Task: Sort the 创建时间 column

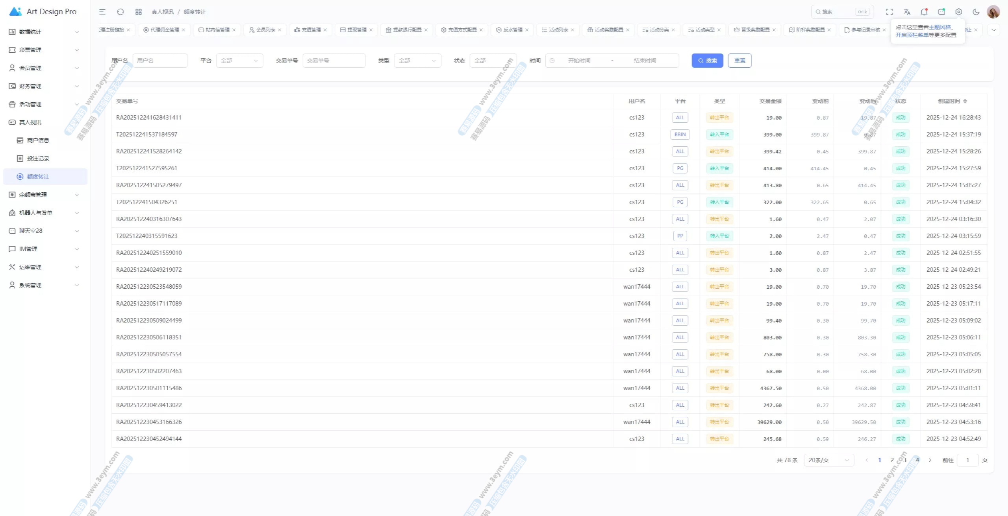Action: (965, 101)
